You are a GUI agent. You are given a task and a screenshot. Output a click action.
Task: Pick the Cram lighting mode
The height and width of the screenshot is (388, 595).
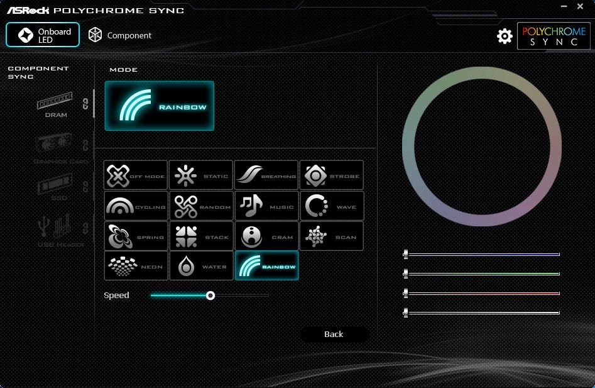(267, 236)
